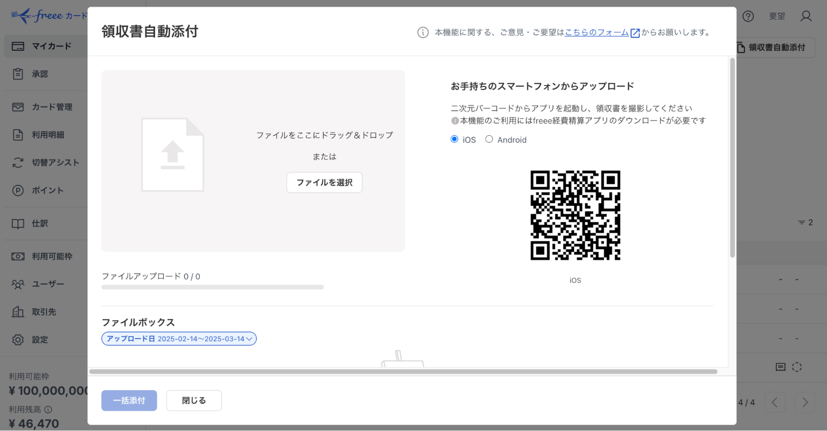Click the 承認 clipboard icon
This screenshot has width=827, height=431.
18,74
